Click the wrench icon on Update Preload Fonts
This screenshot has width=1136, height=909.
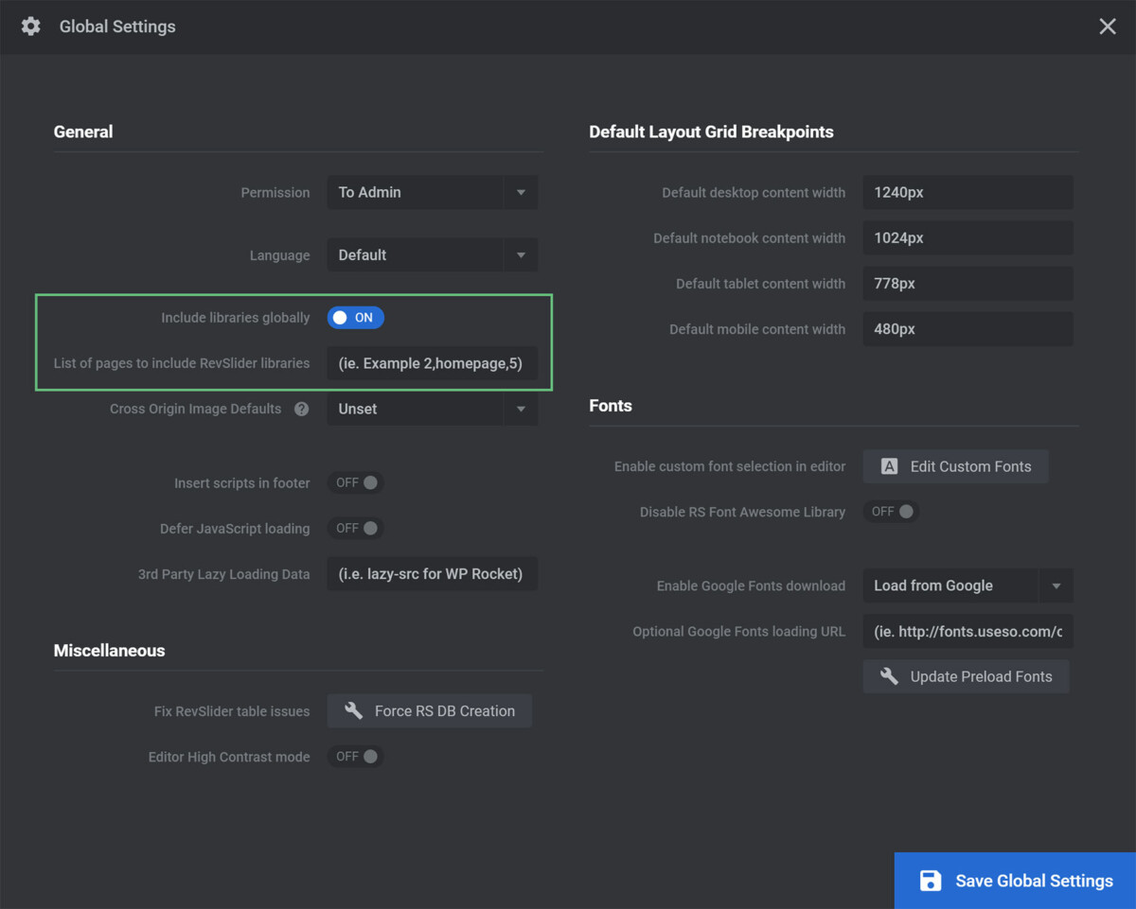click(888, 676)
